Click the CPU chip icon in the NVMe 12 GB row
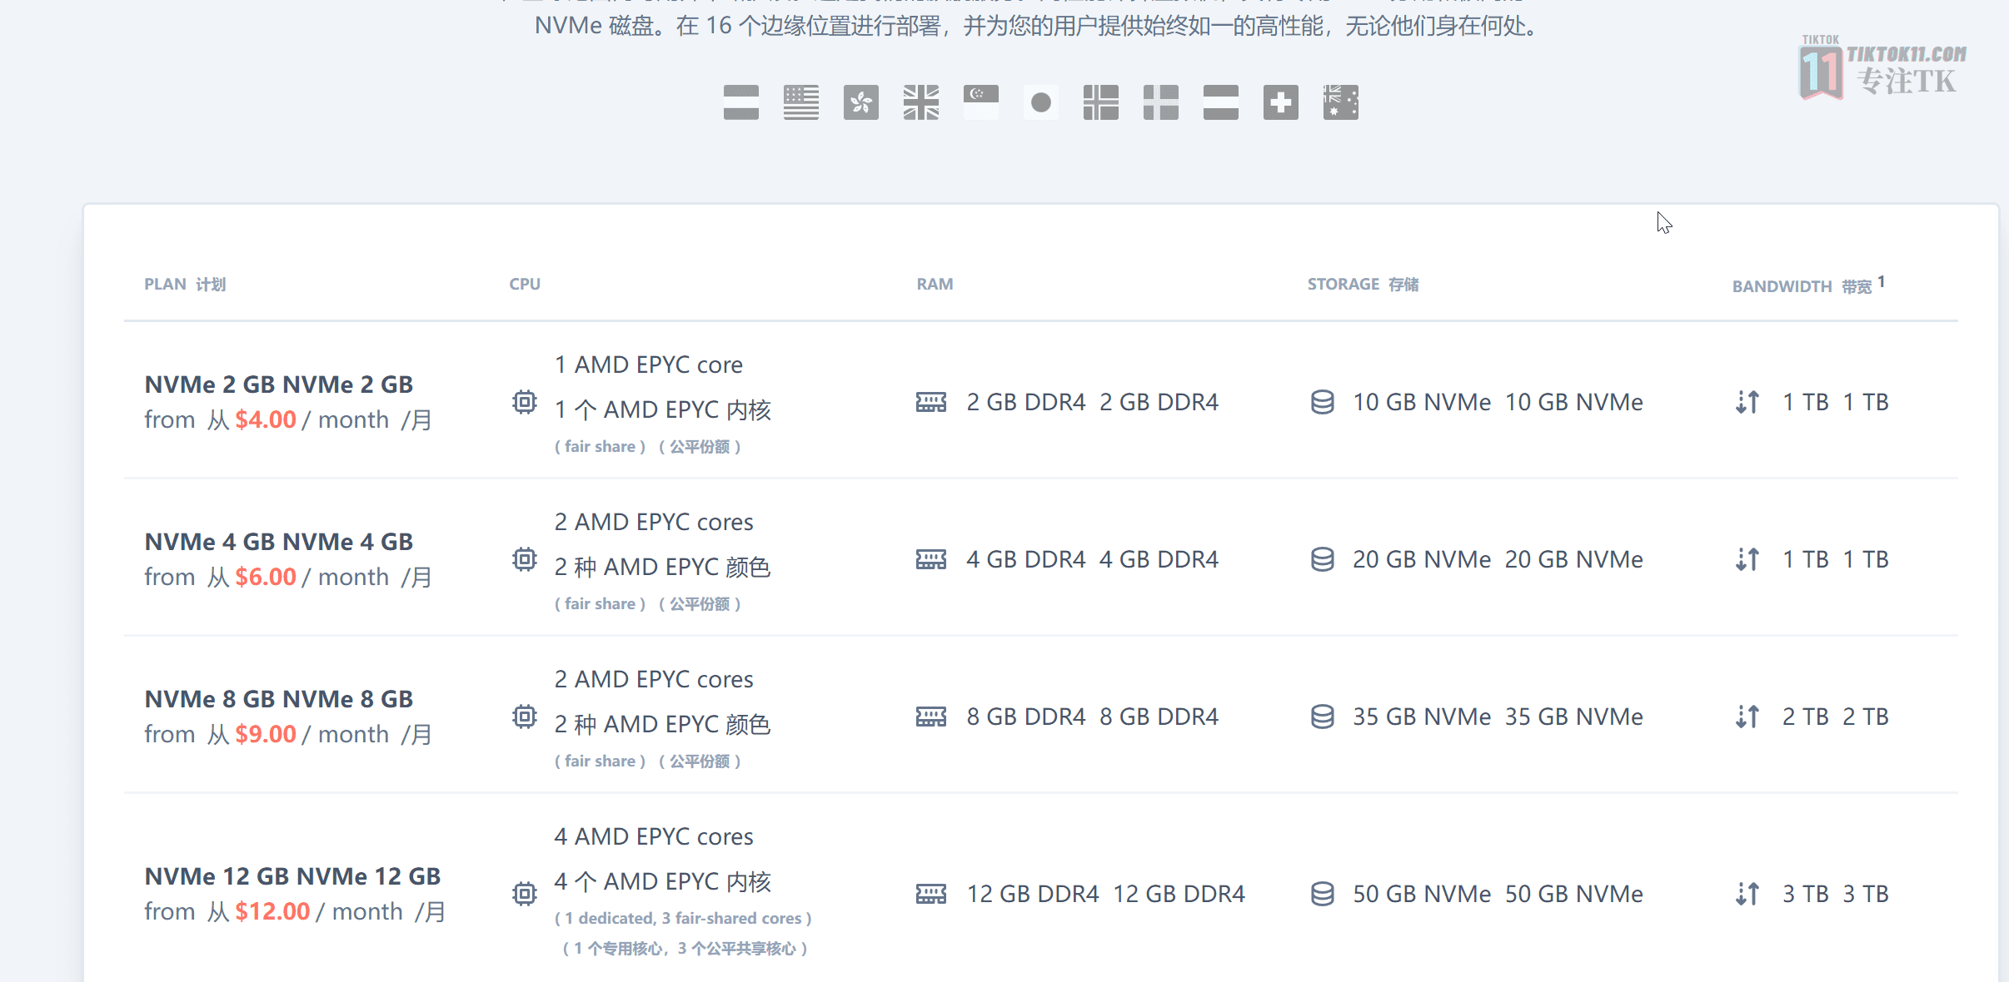This screenshot has width=2009, height=982. coord(525,894)
